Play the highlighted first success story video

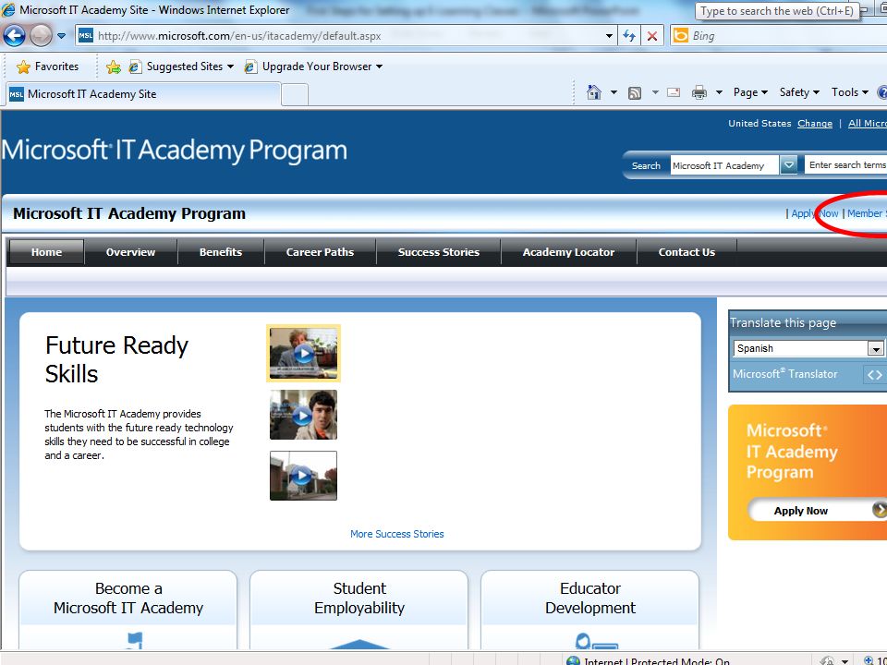(x=304, y=354)
